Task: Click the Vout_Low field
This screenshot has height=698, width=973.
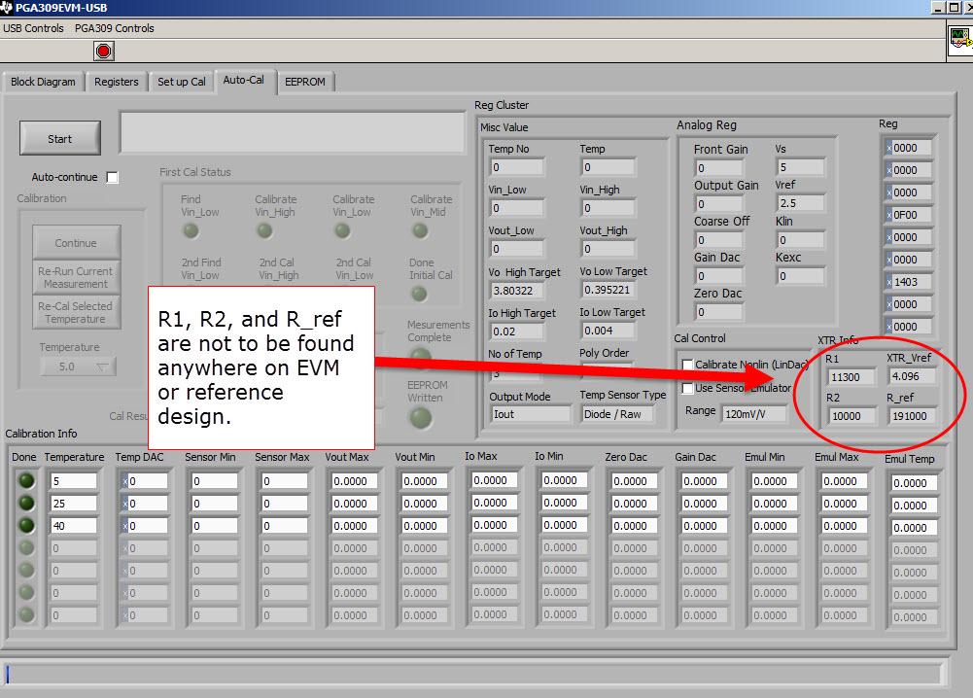Action: 517,249
